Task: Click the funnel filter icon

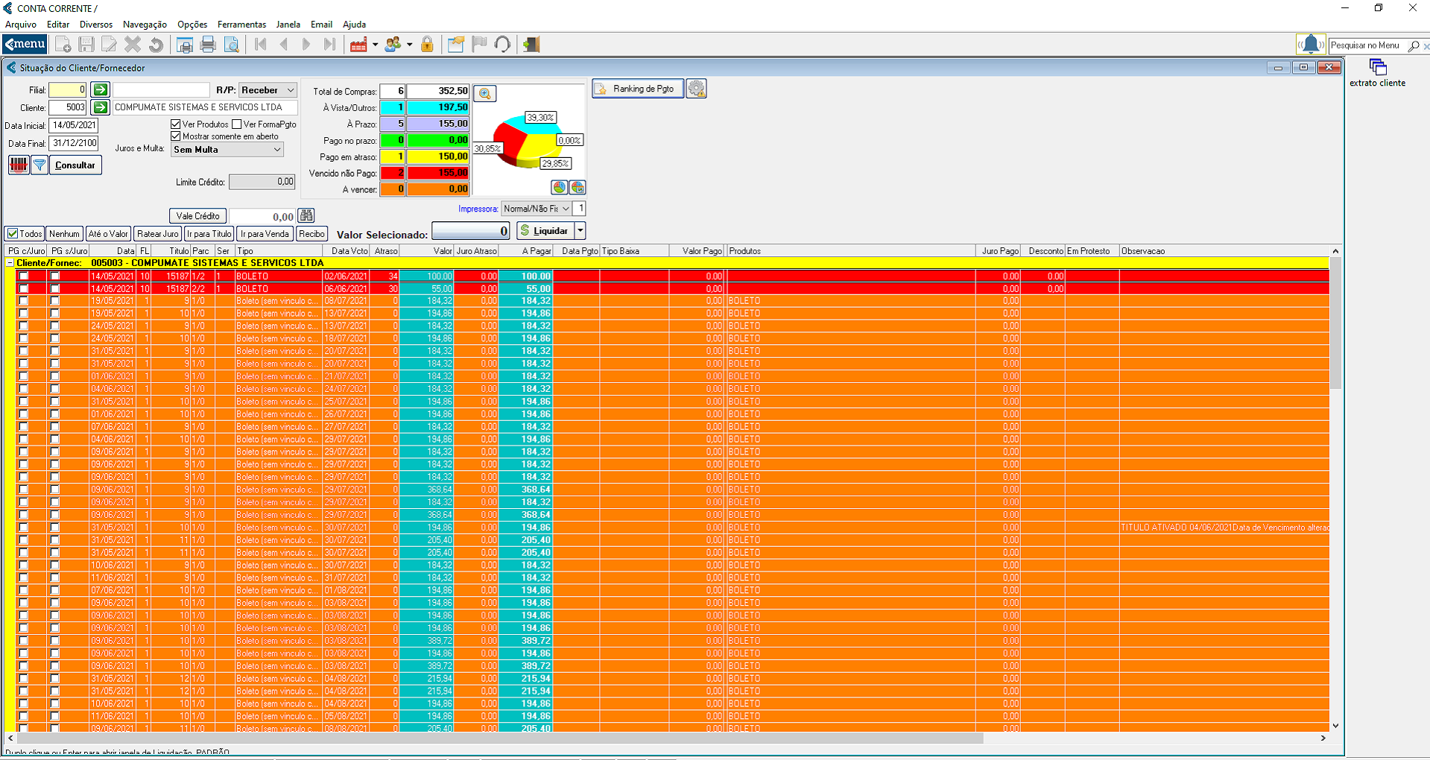Action: 39,165
